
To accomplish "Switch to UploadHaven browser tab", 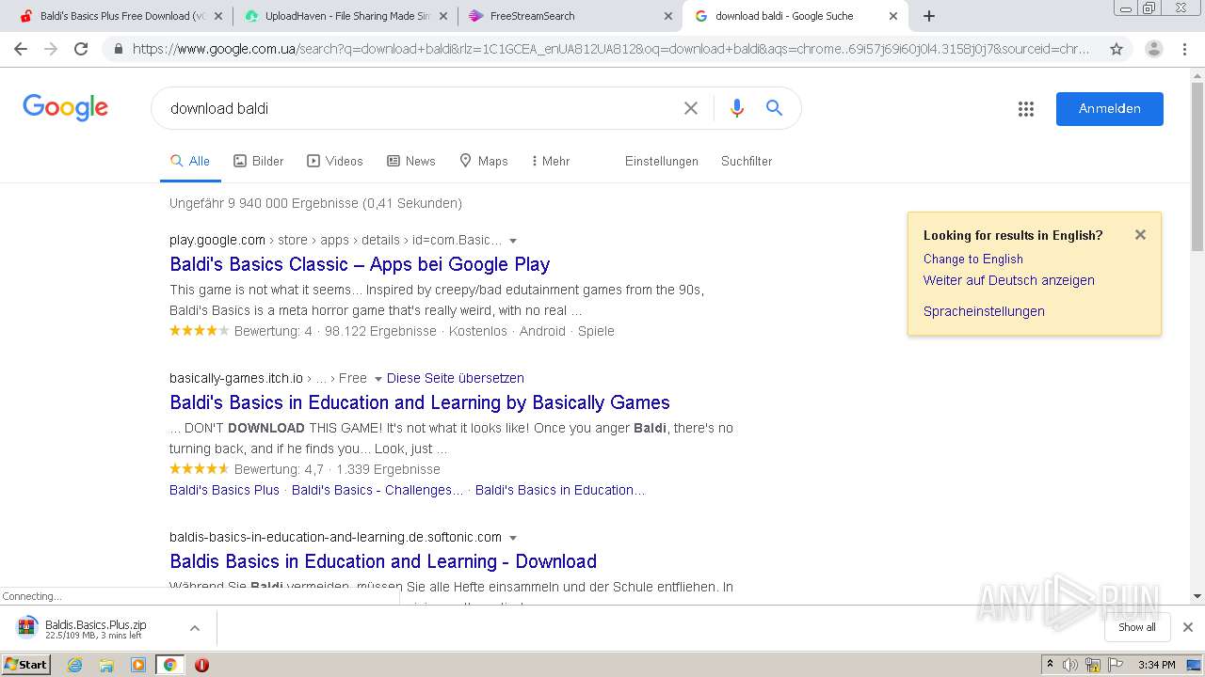I will (x=345, y=16).
